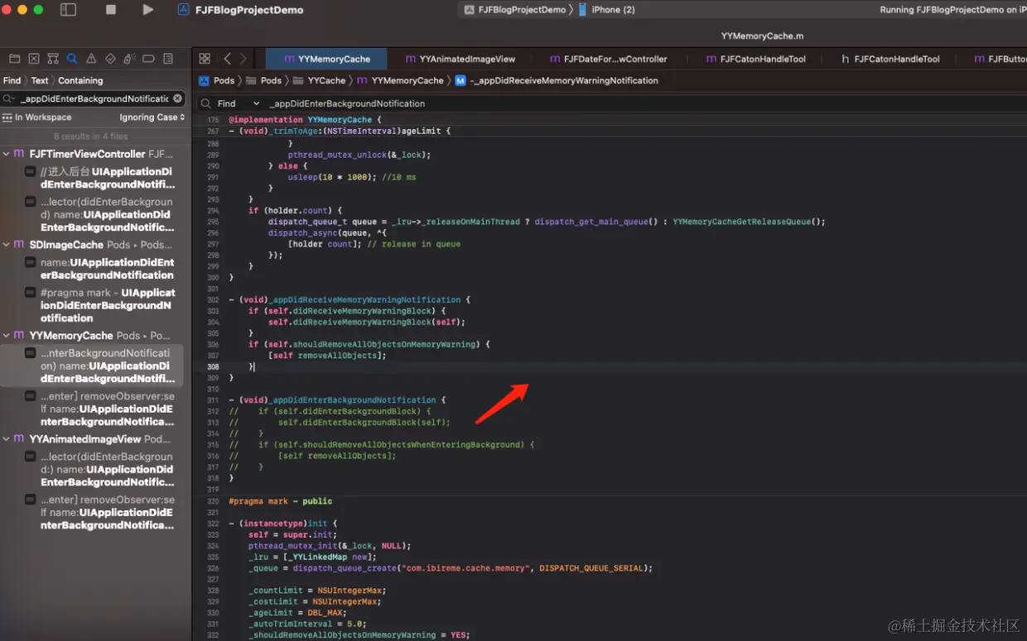Switch to the FJFDateFor...wController tab
The image size is (1027, 641).
(609, 59)
